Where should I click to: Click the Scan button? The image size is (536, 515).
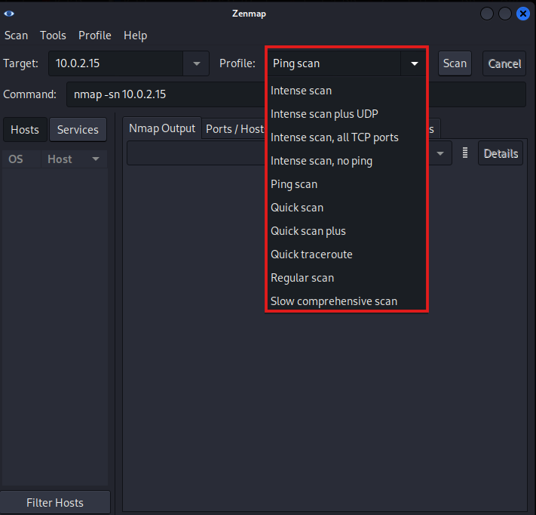[x=455, y=63]
